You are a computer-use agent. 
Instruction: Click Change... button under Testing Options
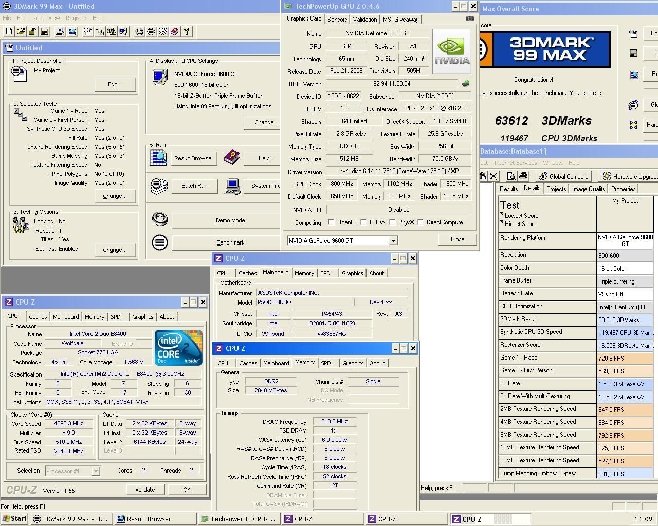click(x=115, y=250)
